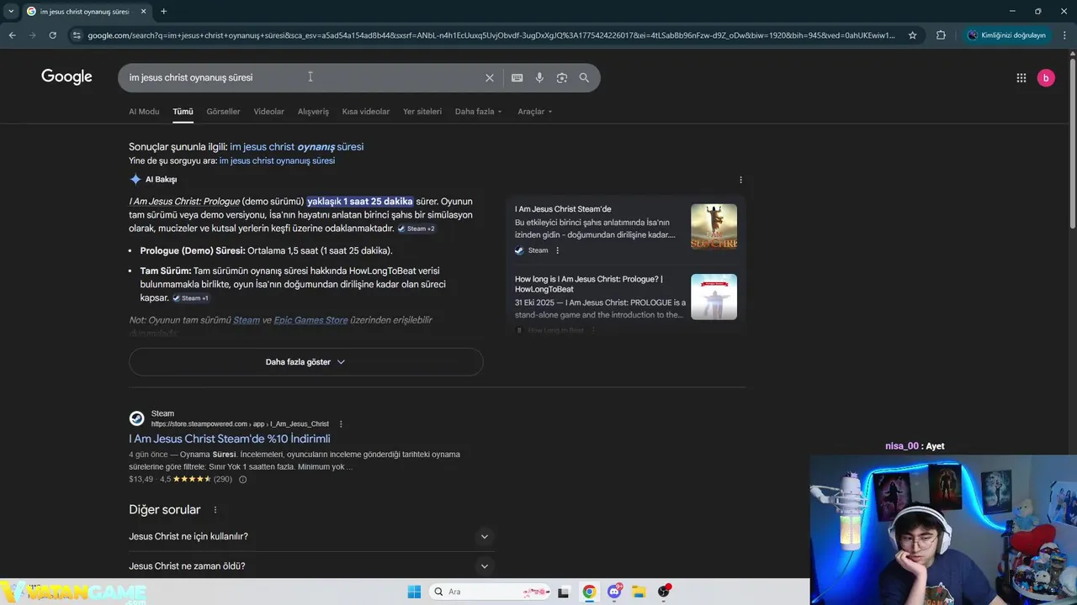This screenshot has width=1077, height=605.
Task: Click the Windows taskbar Ara search box
Action: [x=491, y=592]
